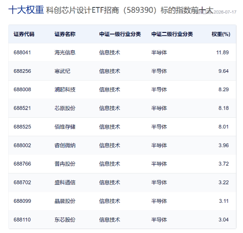Image resolution: width=243 pixels, height=233 pixels.
Task: Click 半导体 in the 寒武纪 row
Action: (x=159, y=71)
